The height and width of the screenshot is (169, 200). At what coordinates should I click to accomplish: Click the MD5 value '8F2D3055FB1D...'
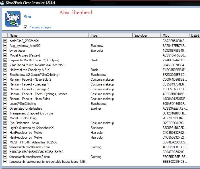[175, 75]
